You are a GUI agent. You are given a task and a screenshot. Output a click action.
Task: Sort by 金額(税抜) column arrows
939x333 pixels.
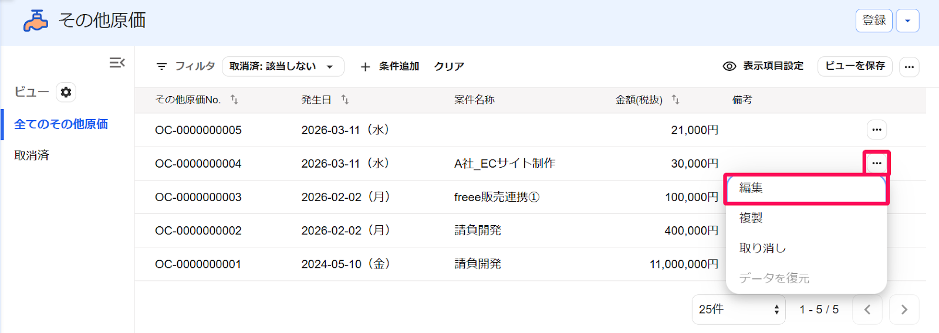[675, 100]
